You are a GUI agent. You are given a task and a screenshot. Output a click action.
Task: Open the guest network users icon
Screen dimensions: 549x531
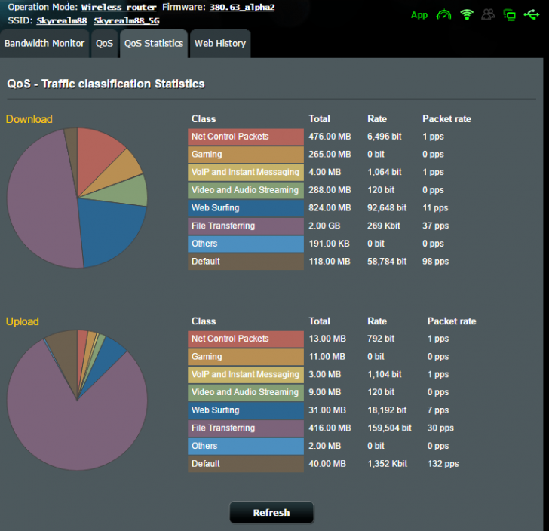[x=488, y=14]
